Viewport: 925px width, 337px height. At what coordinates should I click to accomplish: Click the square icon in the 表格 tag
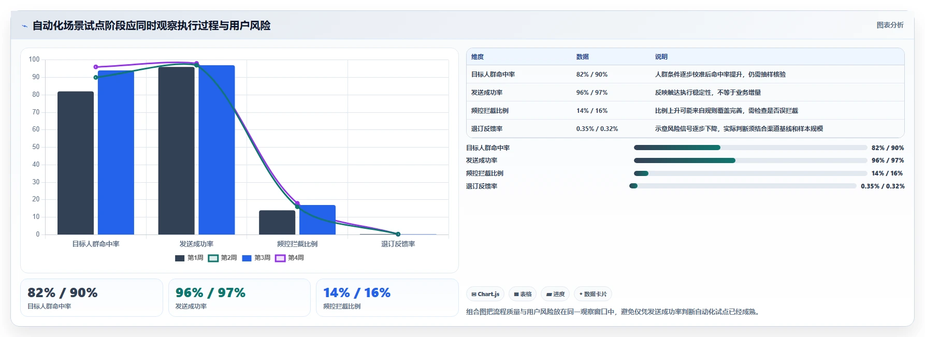(x=516, y=294)
